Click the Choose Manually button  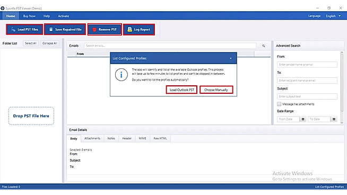(216, 90)
